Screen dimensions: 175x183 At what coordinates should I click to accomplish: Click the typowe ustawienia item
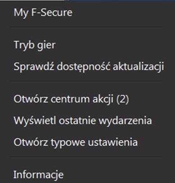pos(76,142)
